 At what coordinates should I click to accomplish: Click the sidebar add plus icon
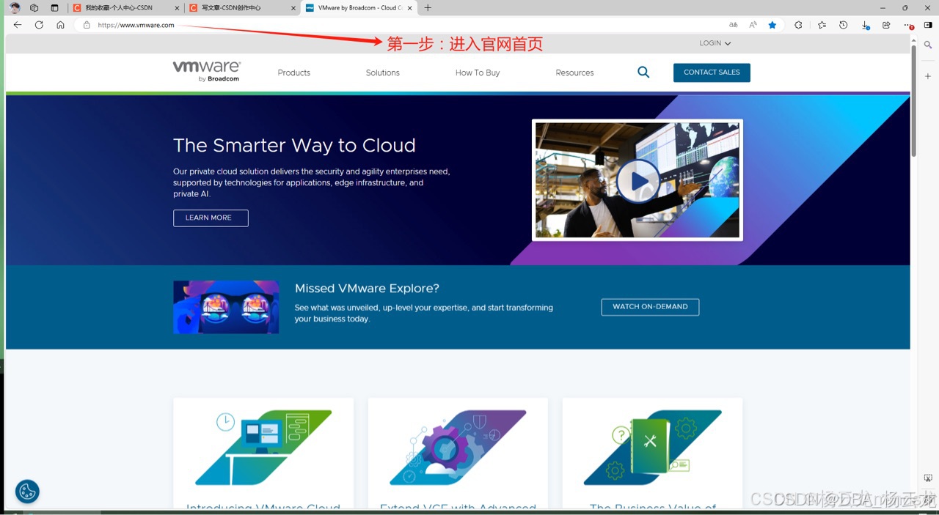tap(928, 76)
